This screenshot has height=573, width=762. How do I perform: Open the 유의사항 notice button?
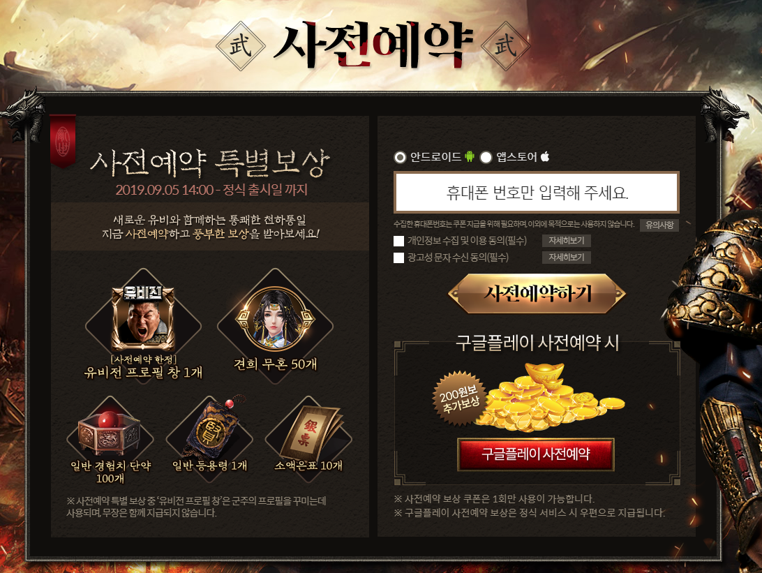click(659, 225)
